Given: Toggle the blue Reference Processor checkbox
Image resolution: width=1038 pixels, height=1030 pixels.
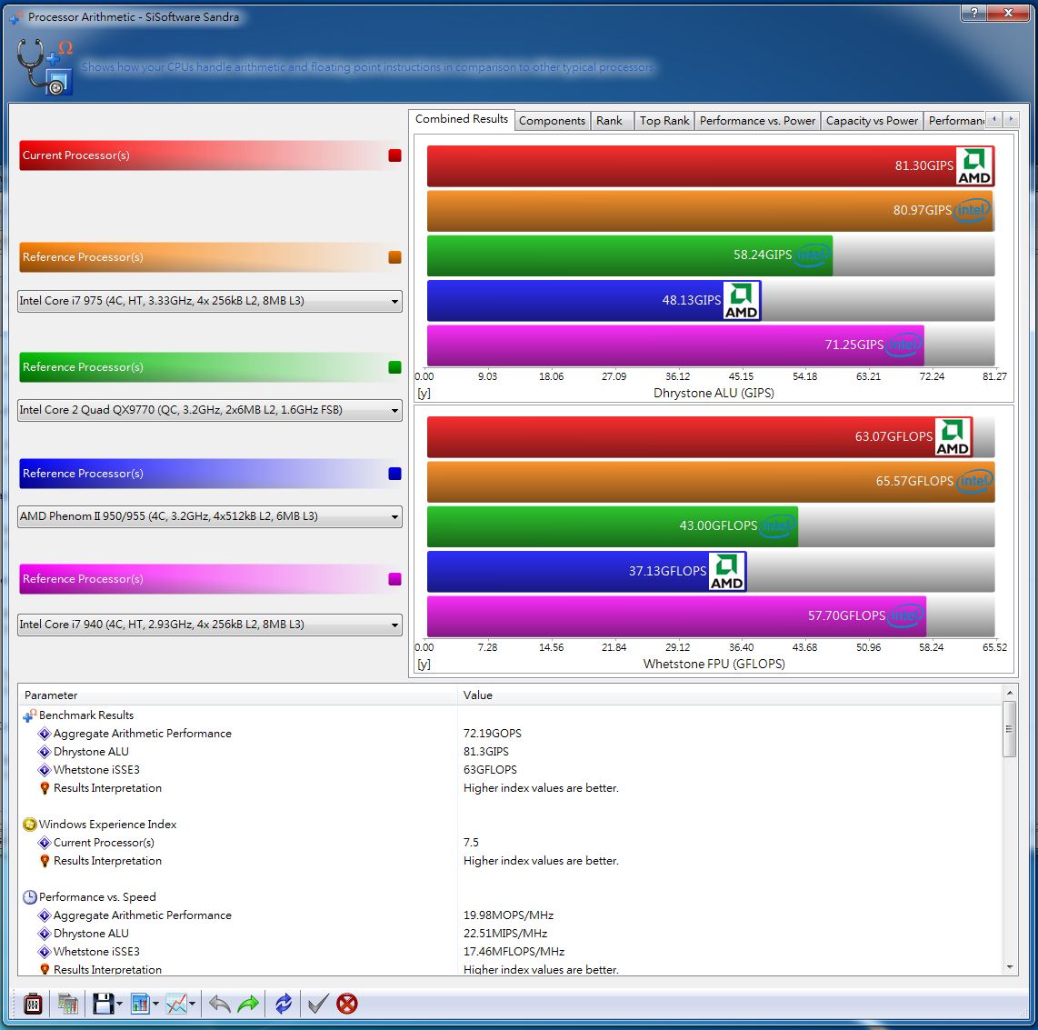Looking at the screenshot, I should [394, 474].
